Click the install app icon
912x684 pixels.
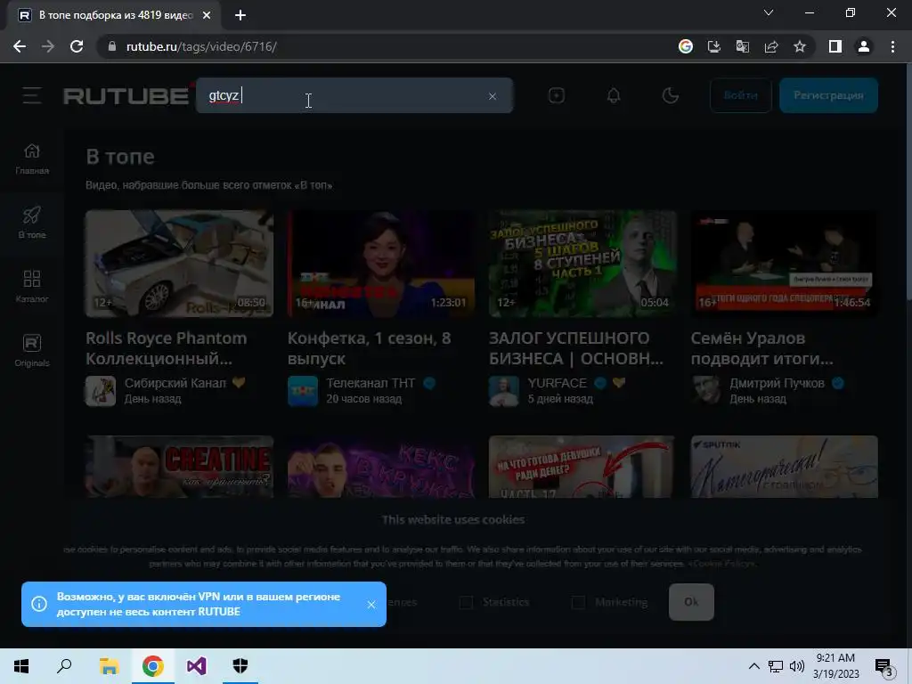[713, 46]
